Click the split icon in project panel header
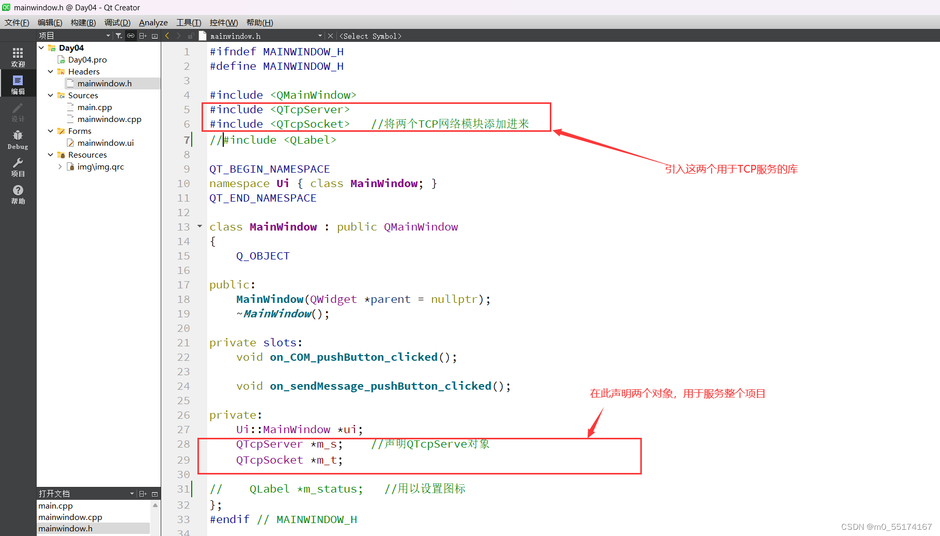The width and height of the screenshot is (940, 536). 143,36
